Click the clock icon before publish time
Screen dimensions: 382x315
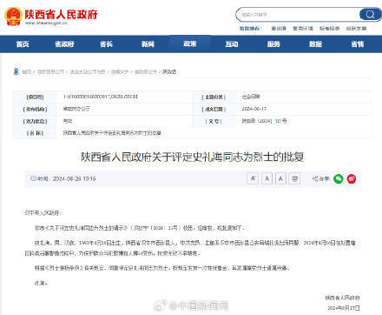click(33, 178)
